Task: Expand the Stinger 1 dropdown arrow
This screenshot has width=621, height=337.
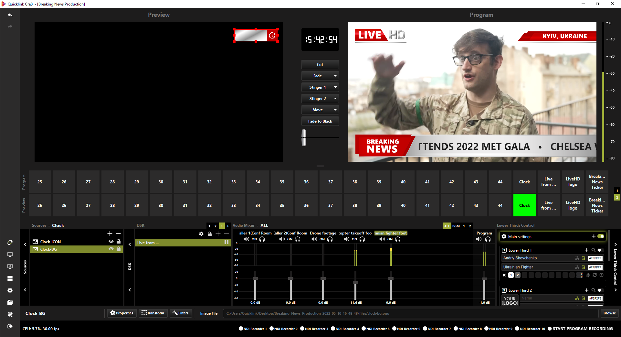Action: click(x=335, y=87)
